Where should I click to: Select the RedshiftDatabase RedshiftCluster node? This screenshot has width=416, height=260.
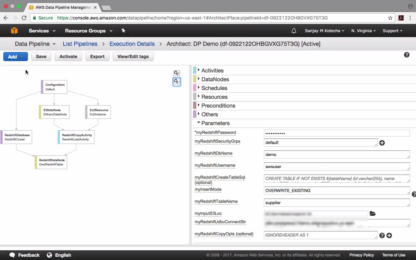click(16, 137)
